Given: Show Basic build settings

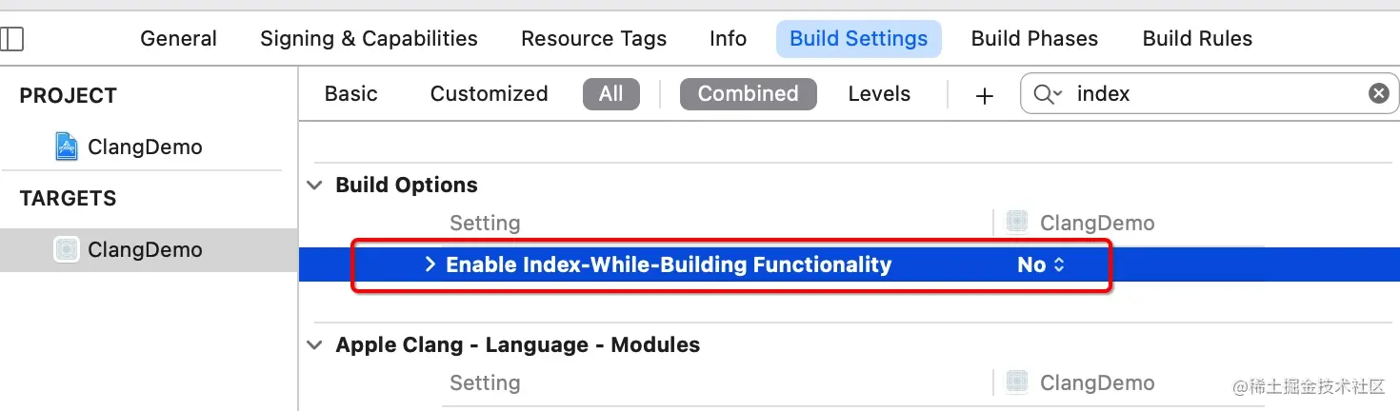Looking at the screenshot, I should tap(351, 93).
